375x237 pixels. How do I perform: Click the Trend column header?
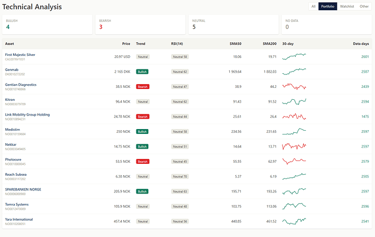click(x=141, y=44)
